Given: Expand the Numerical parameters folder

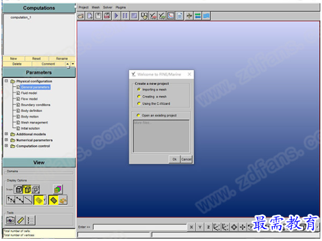Looking at the screenshot, I should 6,140.
